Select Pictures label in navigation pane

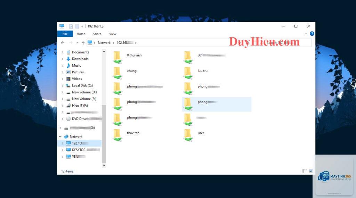[78, 72]
